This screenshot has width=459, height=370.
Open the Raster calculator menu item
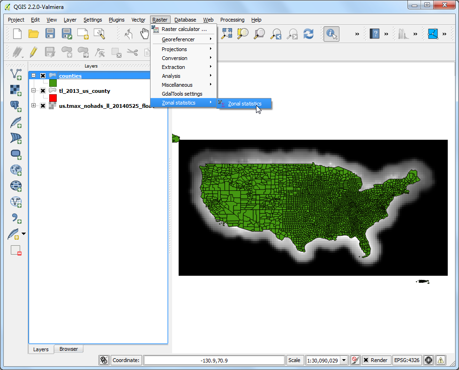183,29
